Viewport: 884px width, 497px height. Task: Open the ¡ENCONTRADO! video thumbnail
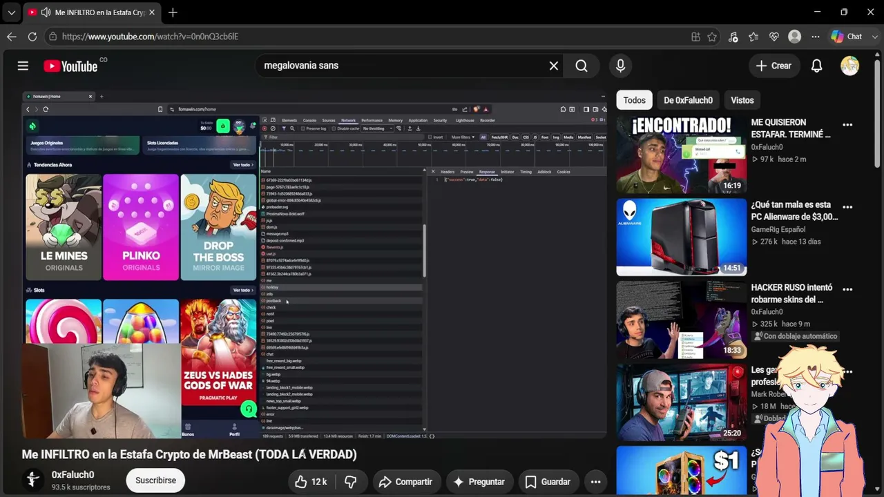point(681,155)
